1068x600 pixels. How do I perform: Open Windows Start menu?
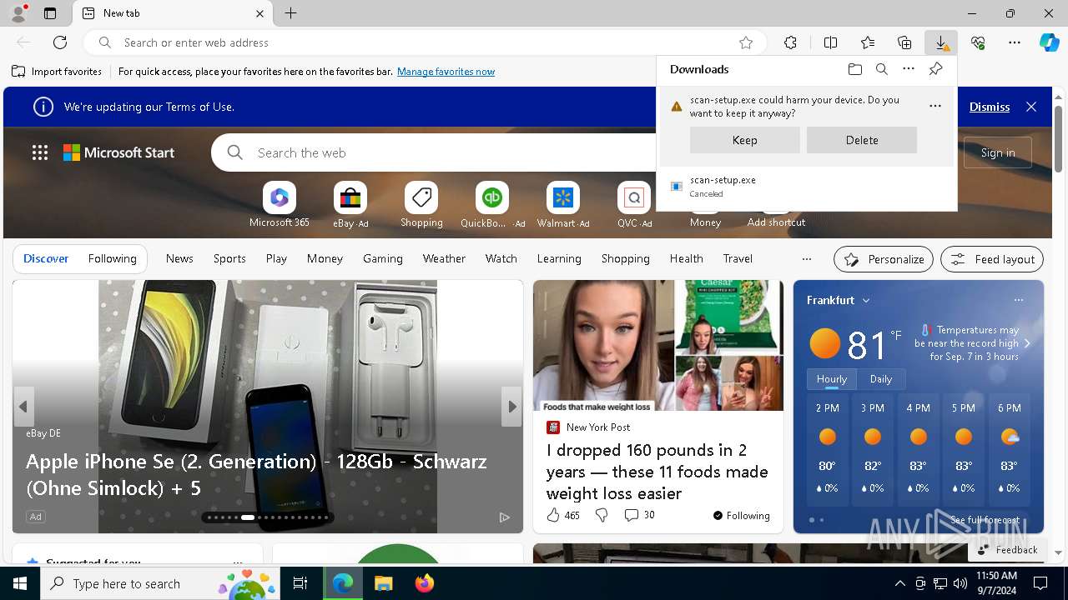[20, 583]
